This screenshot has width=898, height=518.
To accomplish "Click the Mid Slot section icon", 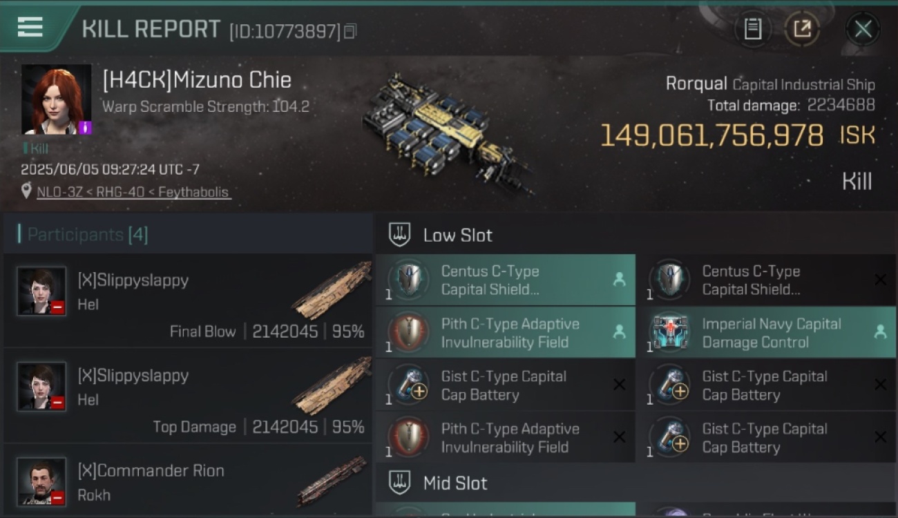I will pos(399,483).
